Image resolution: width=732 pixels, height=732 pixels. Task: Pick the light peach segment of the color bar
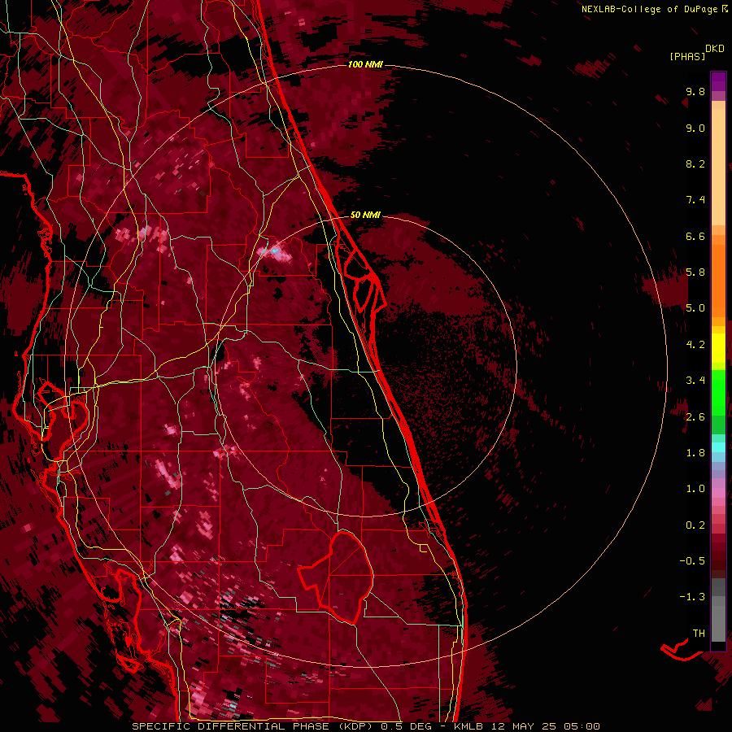coord(718,167)
